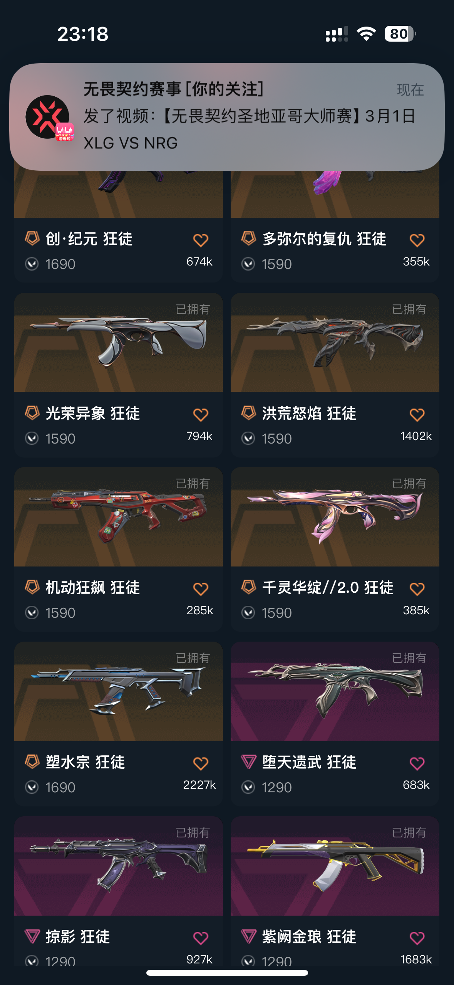The image size is (454, 985).
Task: Tap pink heart for 紫阙金琅 狂徒
Action: coord(417,938)
